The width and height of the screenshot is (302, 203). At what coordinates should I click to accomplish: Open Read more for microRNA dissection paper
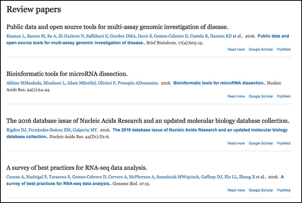coord(236,96)
